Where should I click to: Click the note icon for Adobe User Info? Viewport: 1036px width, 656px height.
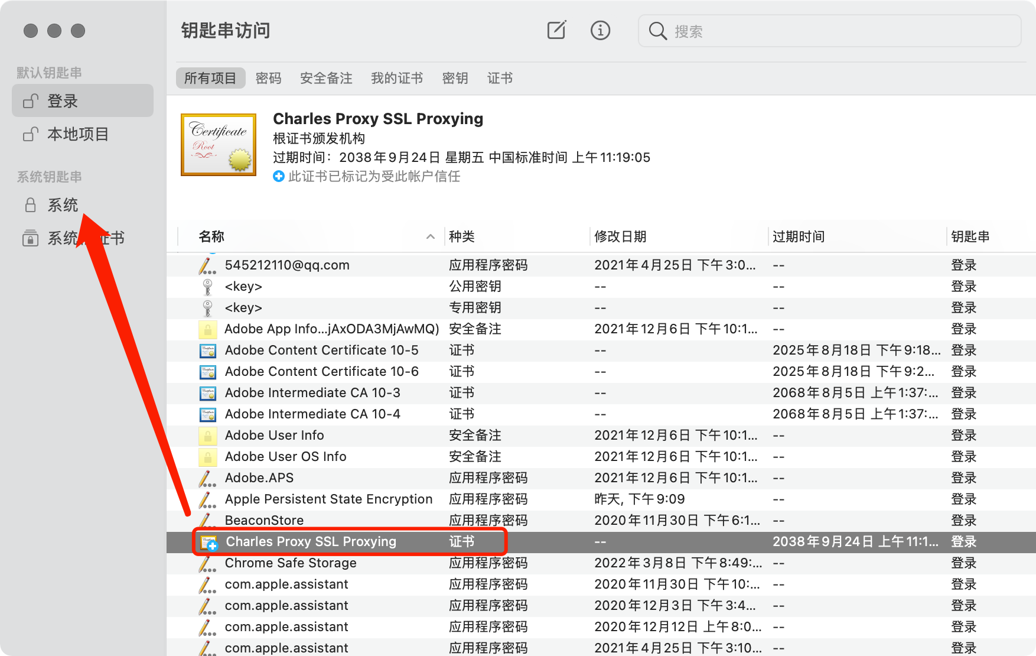[x=207, y=436]
